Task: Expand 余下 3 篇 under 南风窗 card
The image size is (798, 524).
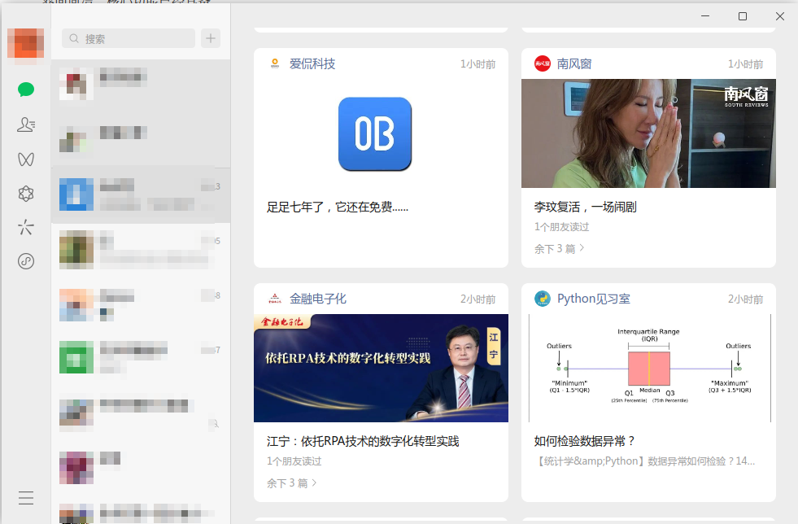Action: point(560,248)
